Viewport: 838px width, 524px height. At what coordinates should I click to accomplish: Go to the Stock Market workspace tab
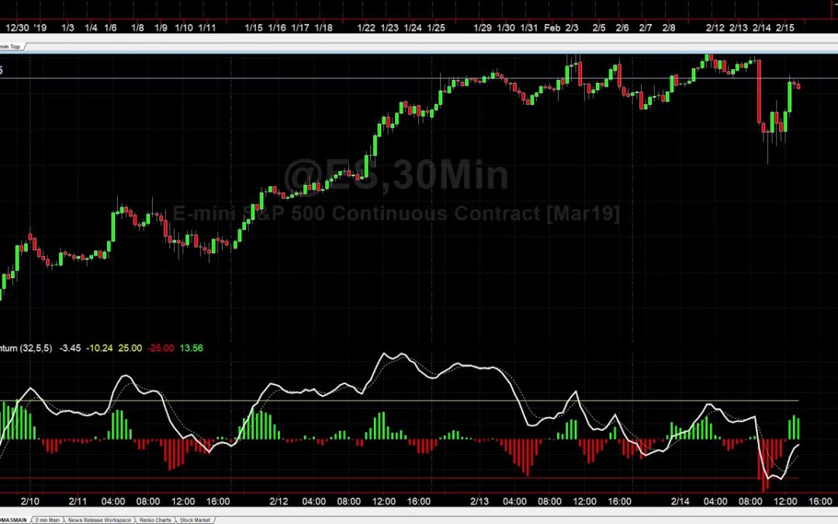pos(194,519)
